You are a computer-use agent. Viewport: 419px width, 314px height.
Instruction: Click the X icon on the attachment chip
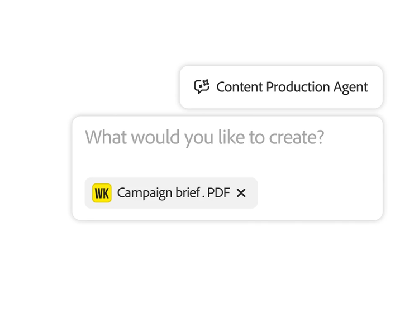pos(241,193)
